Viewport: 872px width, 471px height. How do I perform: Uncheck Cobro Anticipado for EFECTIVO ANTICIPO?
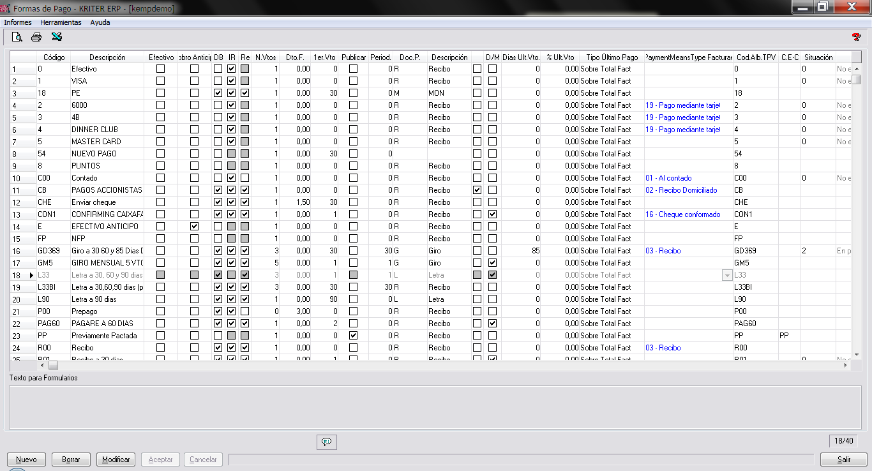tap(194, 227)
